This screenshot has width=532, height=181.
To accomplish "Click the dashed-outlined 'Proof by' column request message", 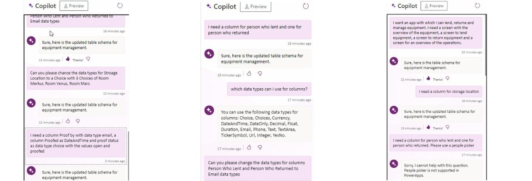I will click(x=75, y=143).
